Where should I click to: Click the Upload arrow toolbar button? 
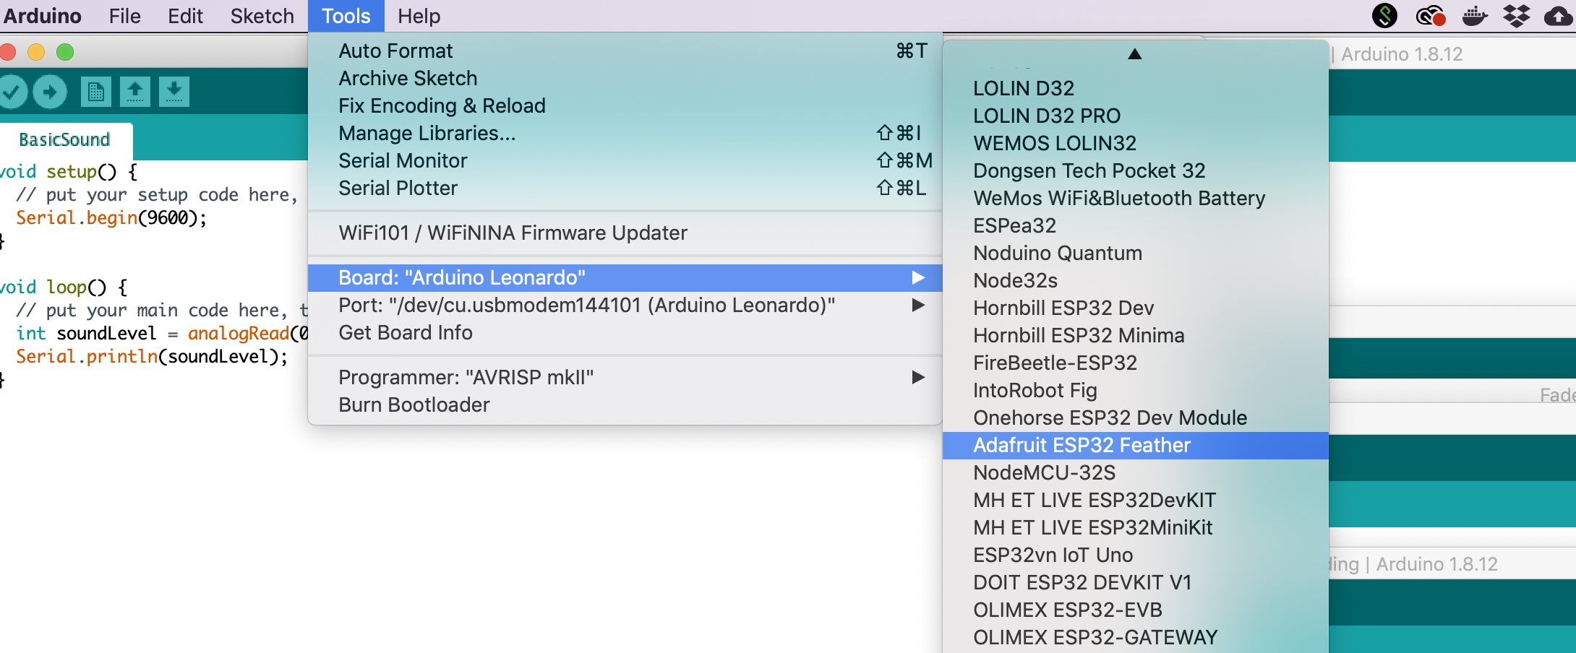point(50,92)
